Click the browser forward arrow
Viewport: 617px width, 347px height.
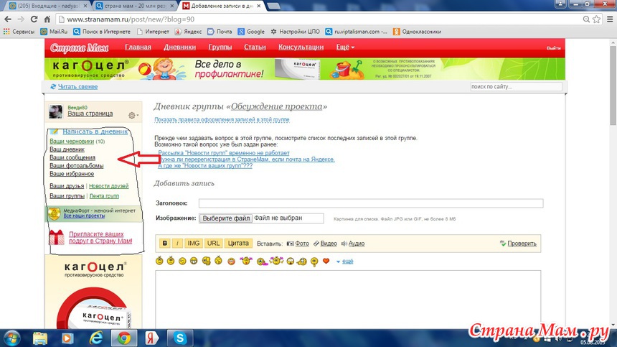point(21,19)
